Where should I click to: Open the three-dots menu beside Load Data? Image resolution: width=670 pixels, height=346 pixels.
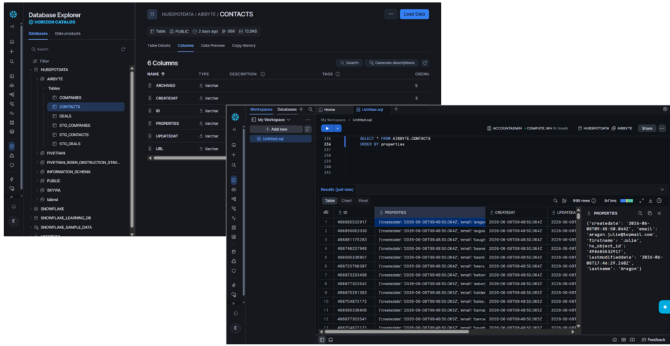[391, 14]
